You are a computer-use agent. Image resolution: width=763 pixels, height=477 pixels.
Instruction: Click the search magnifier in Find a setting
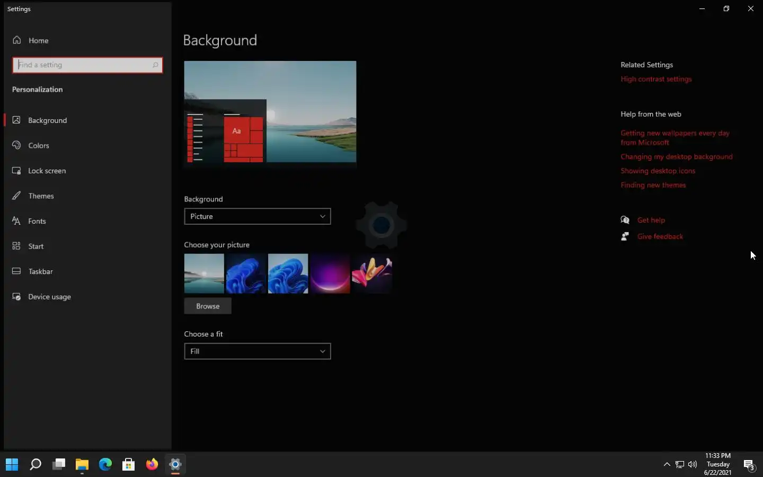[x=155, y=65]
